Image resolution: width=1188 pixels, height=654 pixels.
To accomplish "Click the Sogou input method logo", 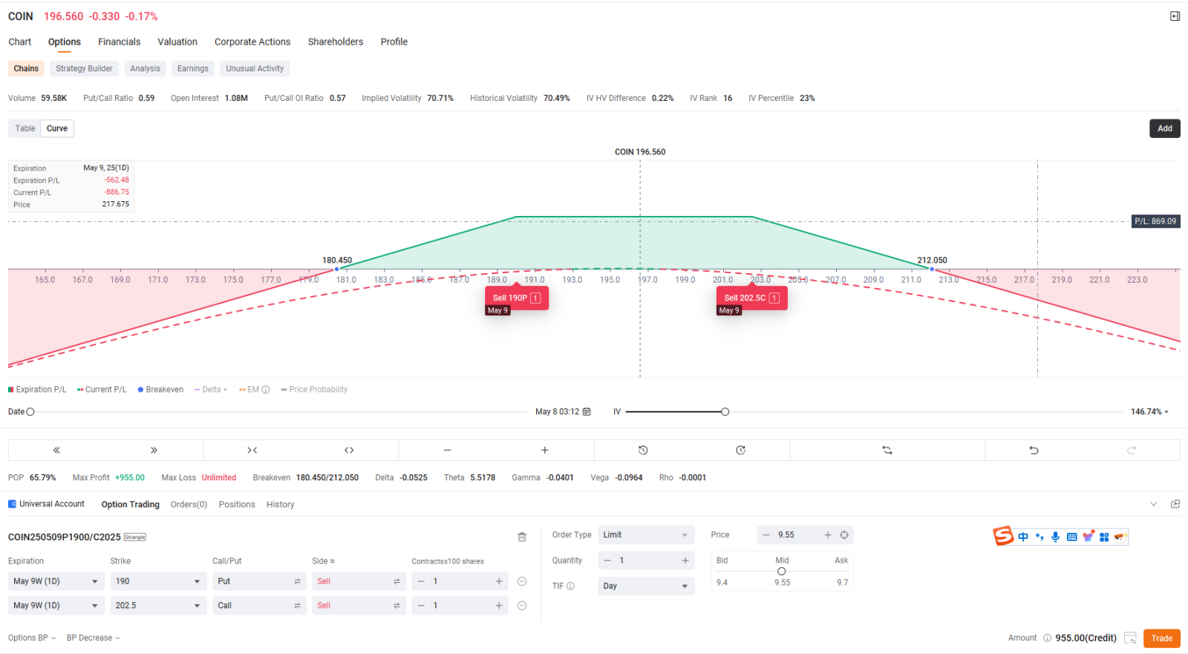I will [1003, 536].
